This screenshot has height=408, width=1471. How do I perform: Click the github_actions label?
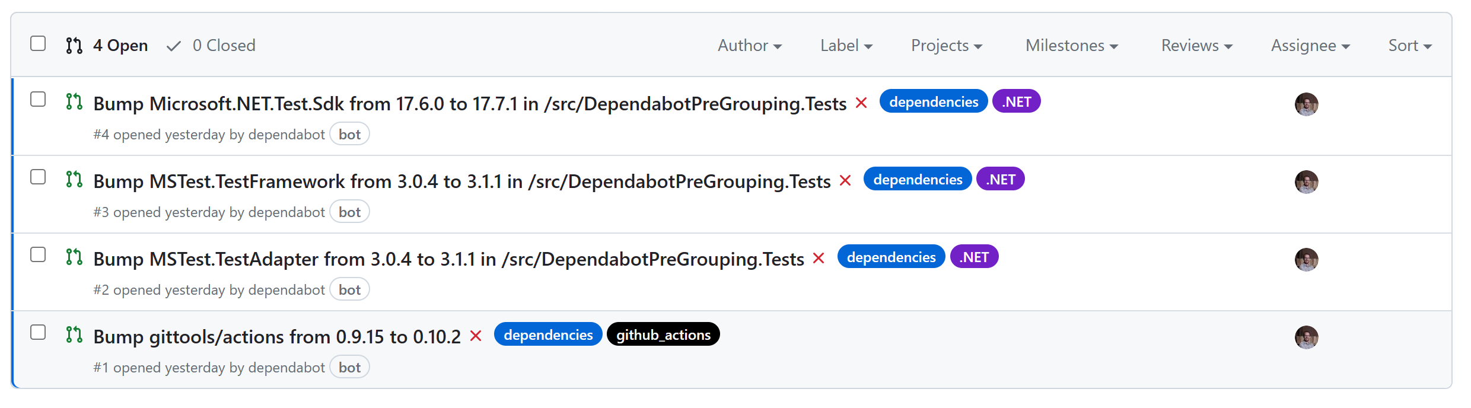[663, 334]
